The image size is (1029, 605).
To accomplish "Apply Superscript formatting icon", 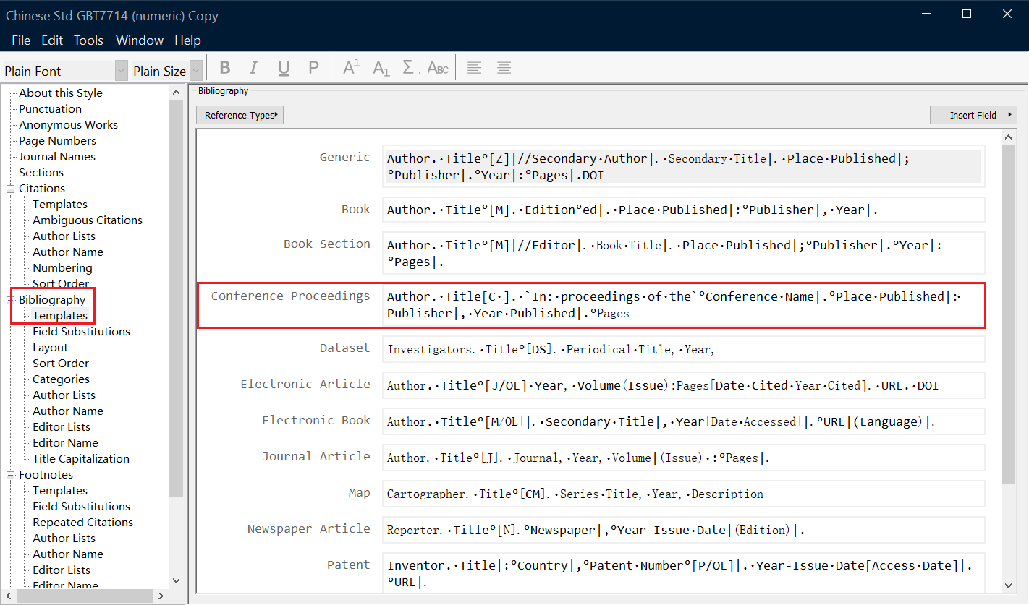I will point(352,68).
